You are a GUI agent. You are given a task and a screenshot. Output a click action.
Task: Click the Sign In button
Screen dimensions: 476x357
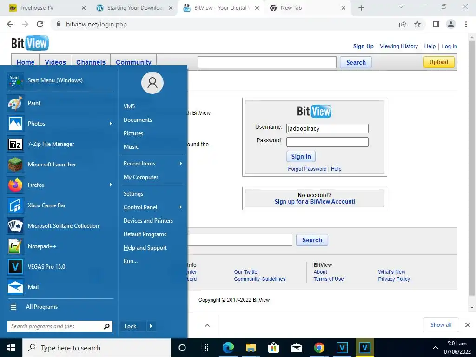301,156
